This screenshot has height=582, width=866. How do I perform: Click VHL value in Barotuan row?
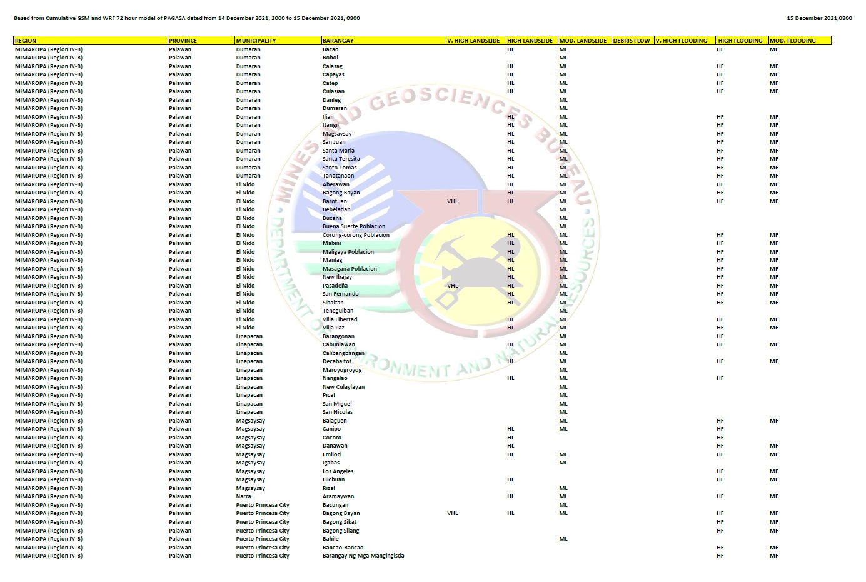pyautogui.click(x=453, y=201)
